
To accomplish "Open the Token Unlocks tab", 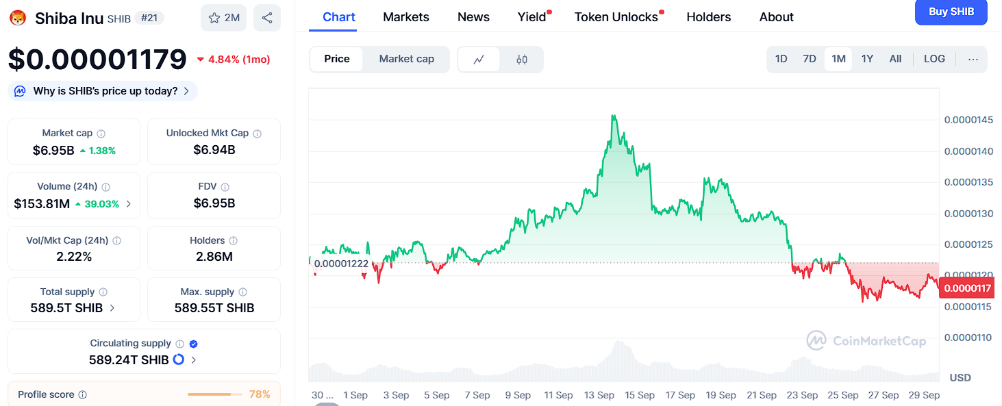I will (x=616, y=17).
